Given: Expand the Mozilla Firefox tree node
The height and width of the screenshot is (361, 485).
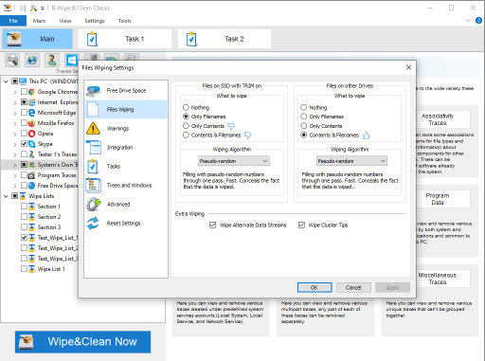Looking at the screenshot, I should click(x=15, y=123).
